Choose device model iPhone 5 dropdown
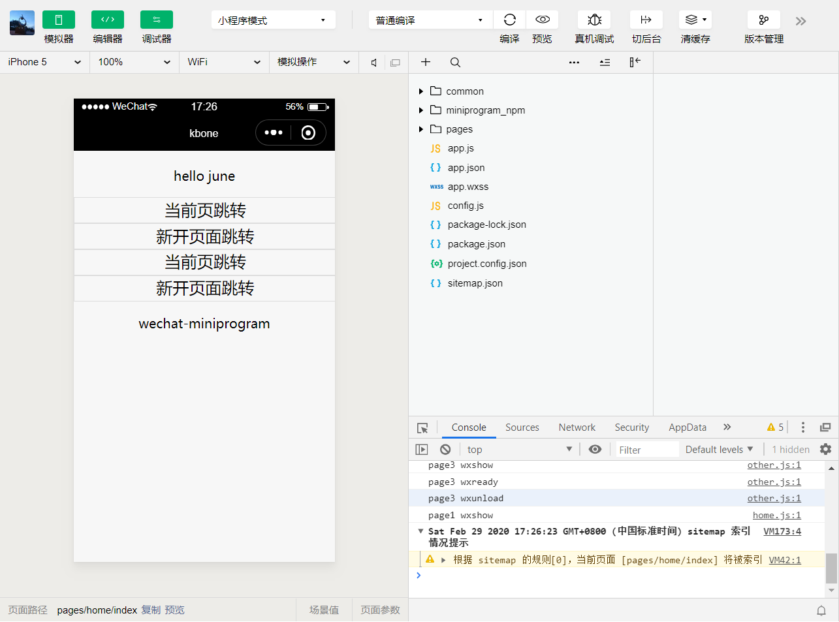Viewport: 839px width, 622px height. 44,62
